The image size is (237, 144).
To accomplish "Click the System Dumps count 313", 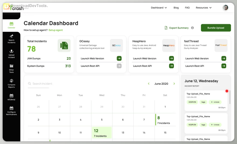I will (x=68, y=66).
